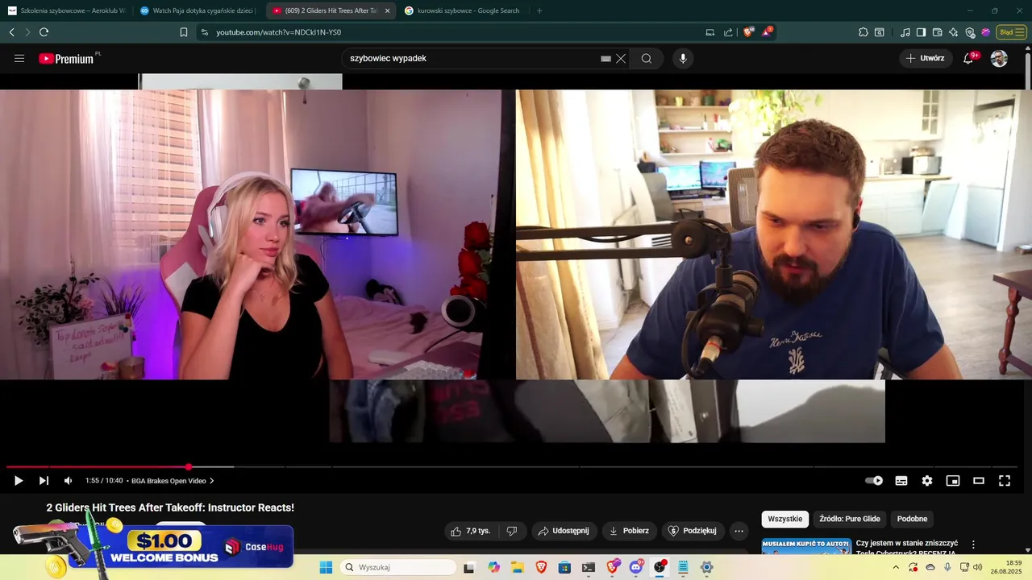Go back in the browser
1032x580 pixels.
pos(11,32)
